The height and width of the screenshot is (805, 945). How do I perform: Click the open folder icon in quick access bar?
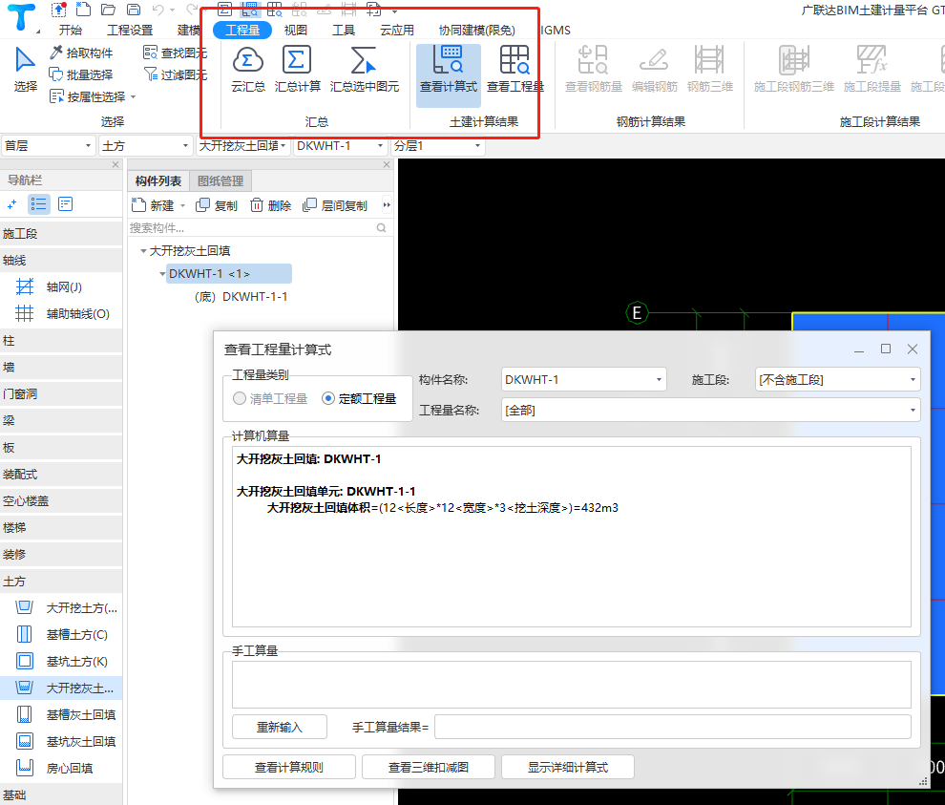108,10
